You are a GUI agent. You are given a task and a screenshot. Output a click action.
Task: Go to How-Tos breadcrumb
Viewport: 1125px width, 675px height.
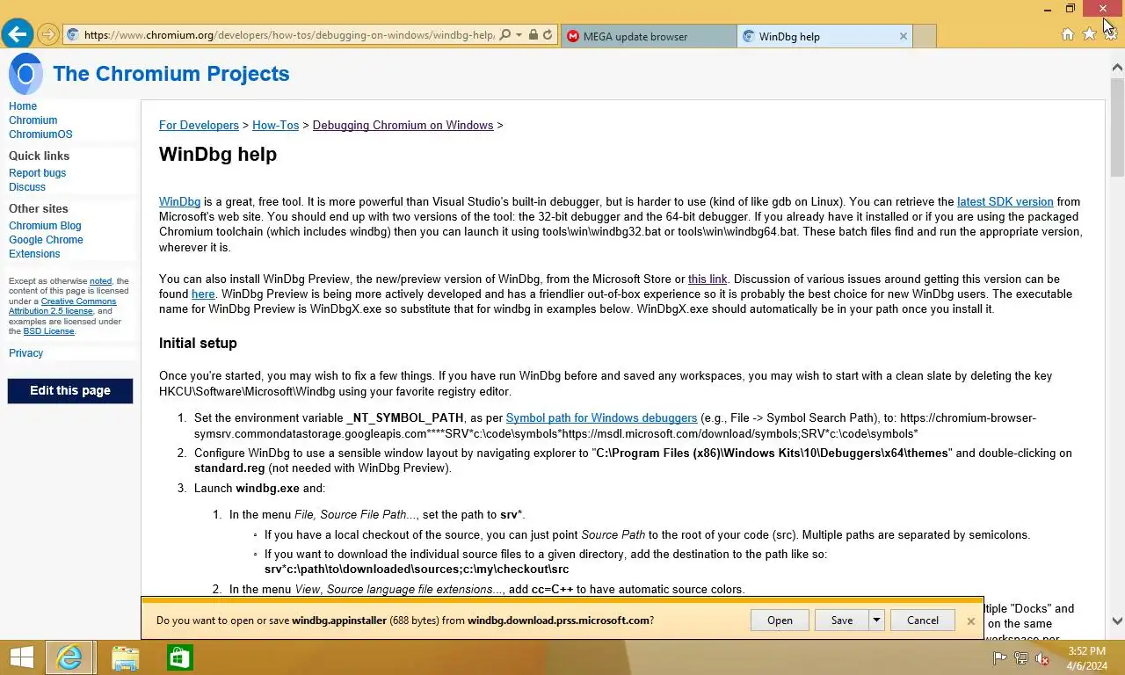(x=275, y=126)
